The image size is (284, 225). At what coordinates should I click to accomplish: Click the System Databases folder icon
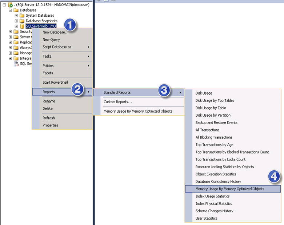[x=22, y=16]
